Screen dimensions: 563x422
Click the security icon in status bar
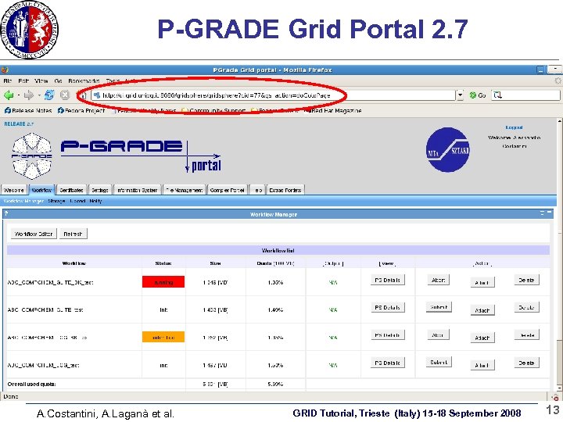tap(555, 397)
